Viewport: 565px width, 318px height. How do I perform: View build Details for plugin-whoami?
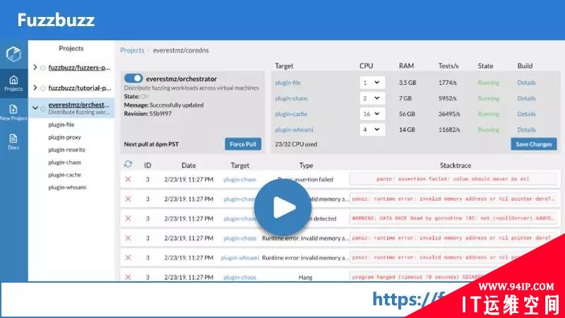coord(526,130)
